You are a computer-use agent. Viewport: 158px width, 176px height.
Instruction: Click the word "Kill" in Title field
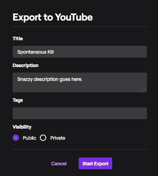[51, 52]
